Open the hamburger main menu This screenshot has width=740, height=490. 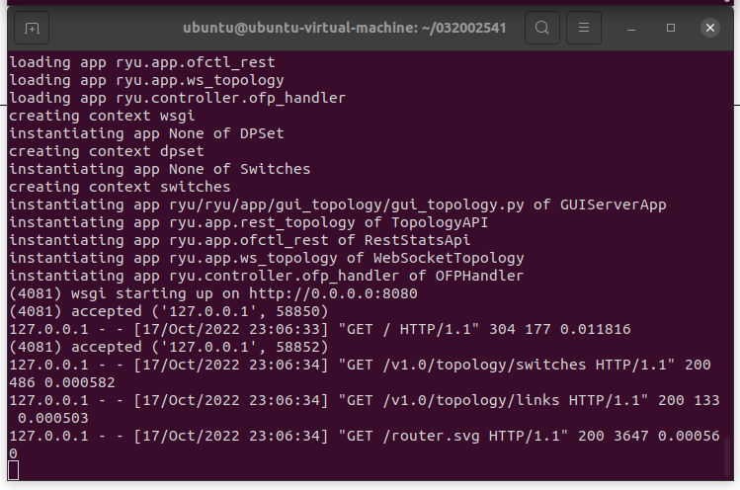[x=584, y=28]
